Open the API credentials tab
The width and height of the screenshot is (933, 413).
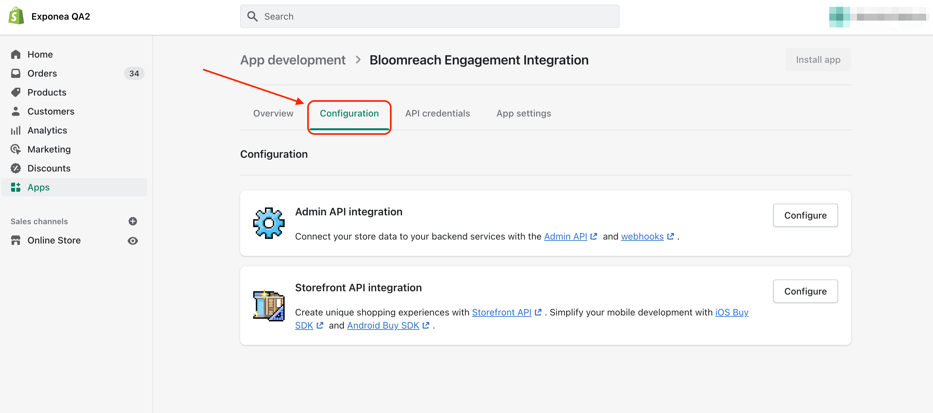click(437, 113)
